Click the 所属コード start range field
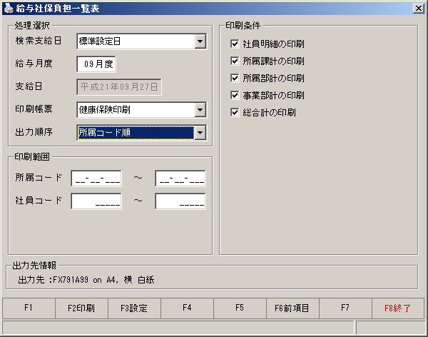428x337 pixels. tap(96, 178)
